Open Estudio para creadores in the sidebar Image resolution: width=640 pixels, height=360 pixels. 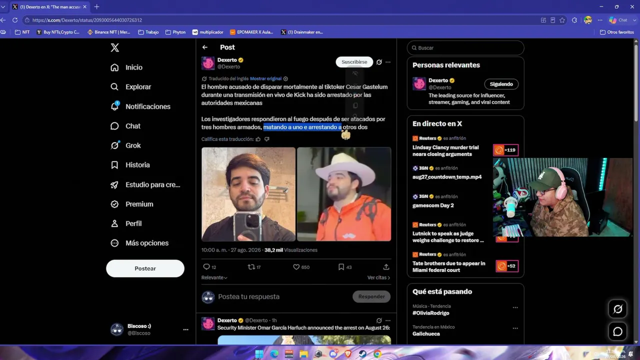click(145, 184)
